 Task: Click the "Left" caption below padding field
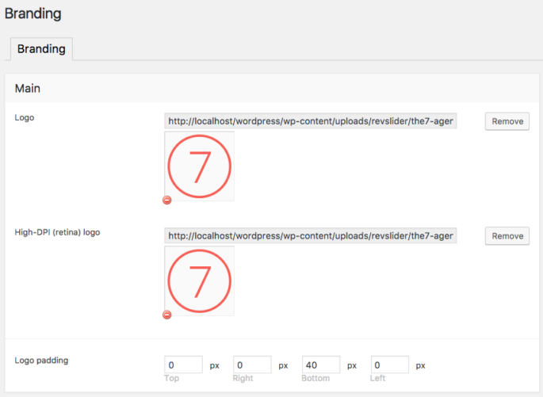point(378,379)
